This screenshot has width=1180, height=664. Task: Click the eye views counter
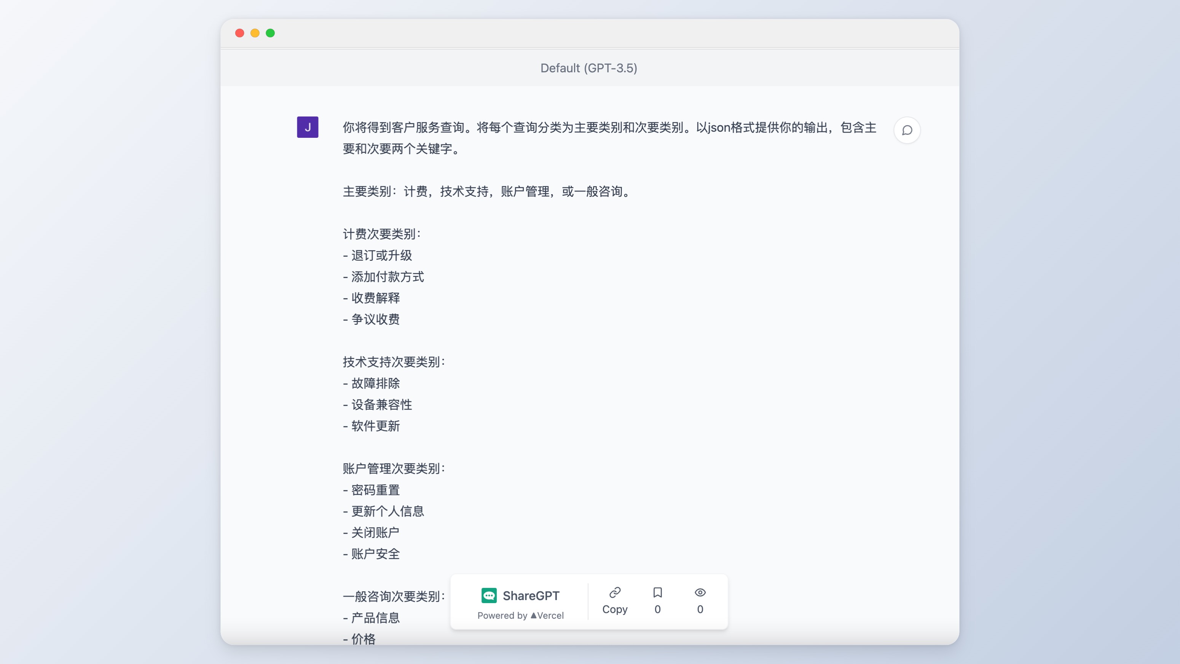coord(700,601)
